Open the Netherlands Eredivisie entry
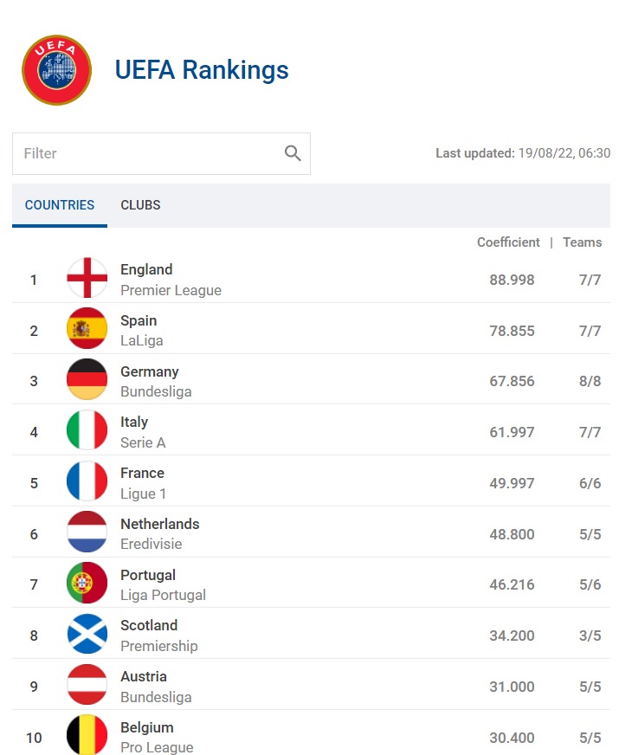 pos(311,533)
